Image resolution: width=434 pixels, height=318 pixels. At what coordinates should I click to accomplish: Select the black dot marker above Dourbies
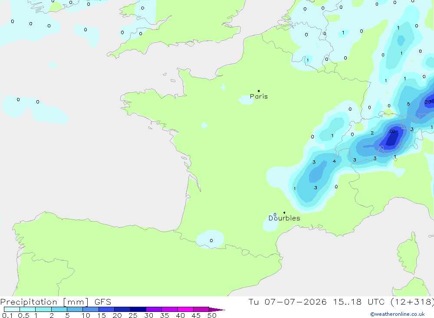(x=284, y=213)
